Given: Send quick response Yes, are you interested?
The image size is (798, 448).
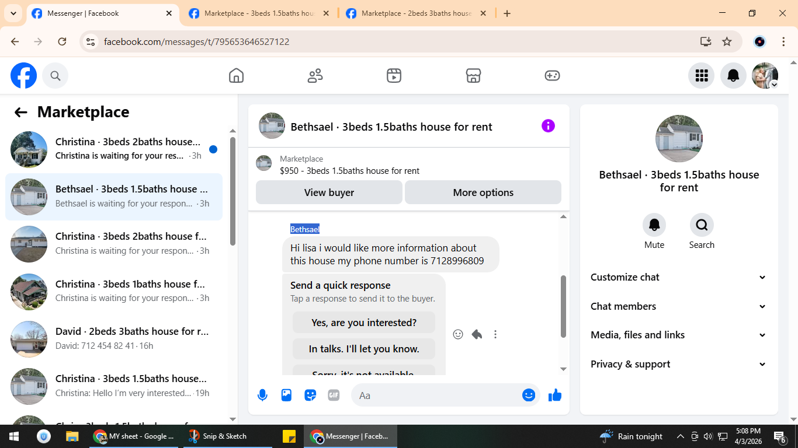Looking at the screenshot, I should coord(364,323).
